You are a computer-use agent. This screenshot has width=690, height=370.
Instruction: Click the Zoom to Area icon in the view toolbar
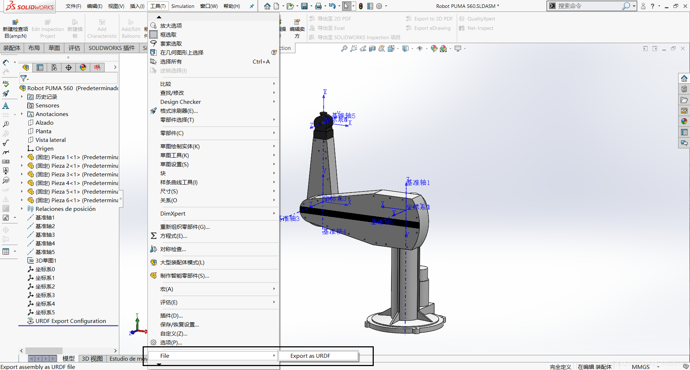coord(354,48)
